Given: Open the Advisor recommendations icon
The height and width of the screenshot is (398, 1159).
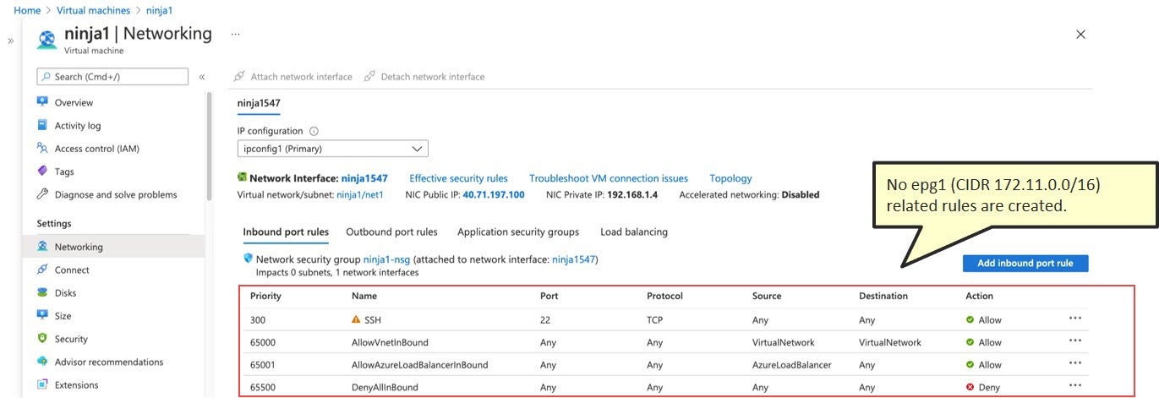Looking at the screenshot, I should [42, 361].
